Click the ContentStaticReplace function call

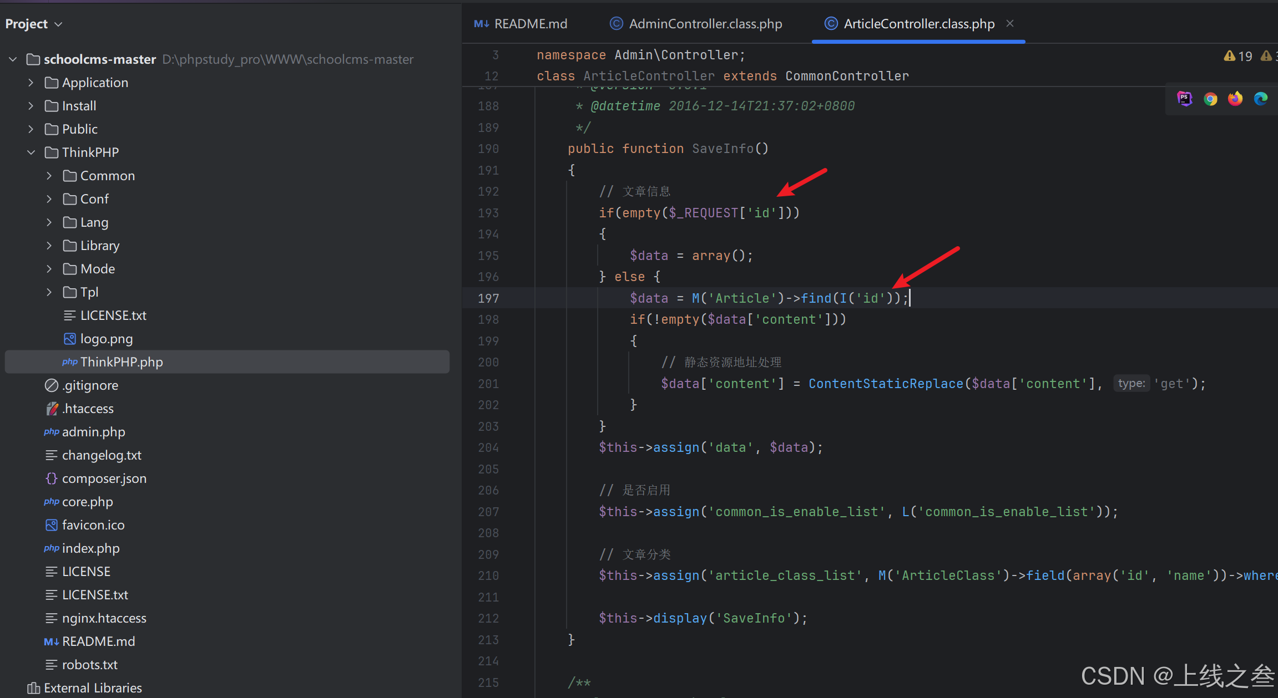coord(886,384)
